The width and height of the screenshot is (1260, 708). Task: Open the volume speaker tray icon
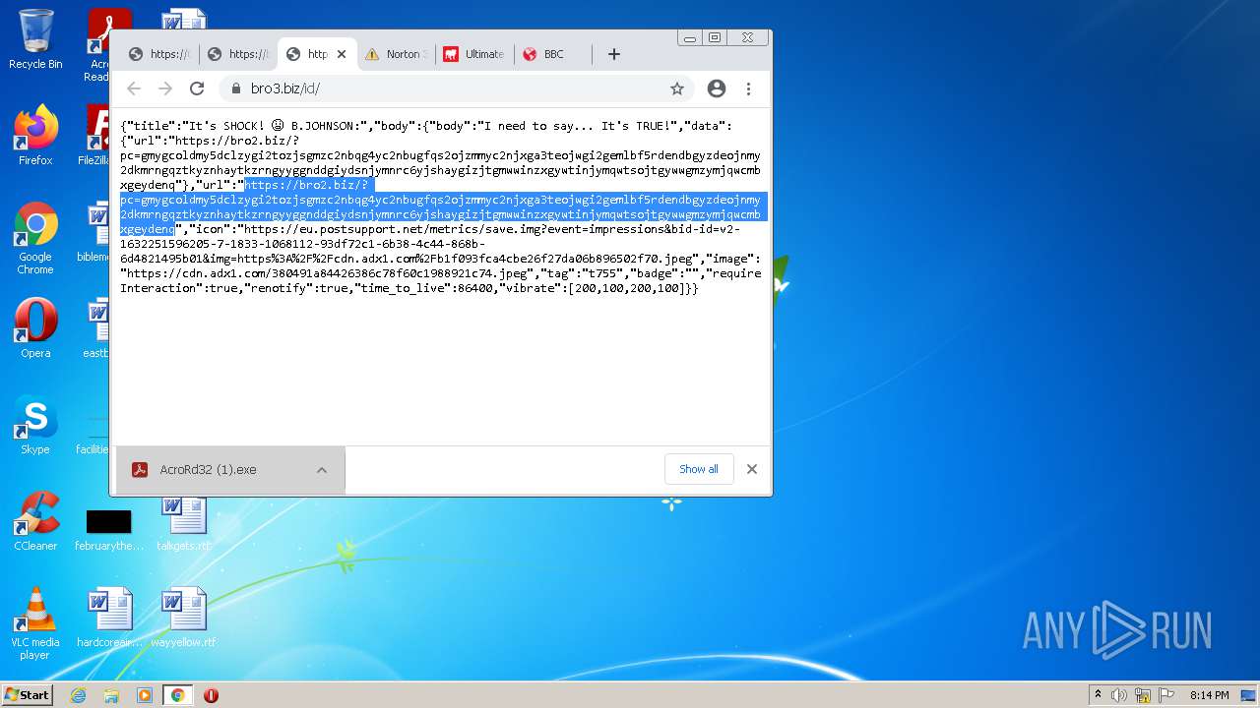pos(1119,695)
